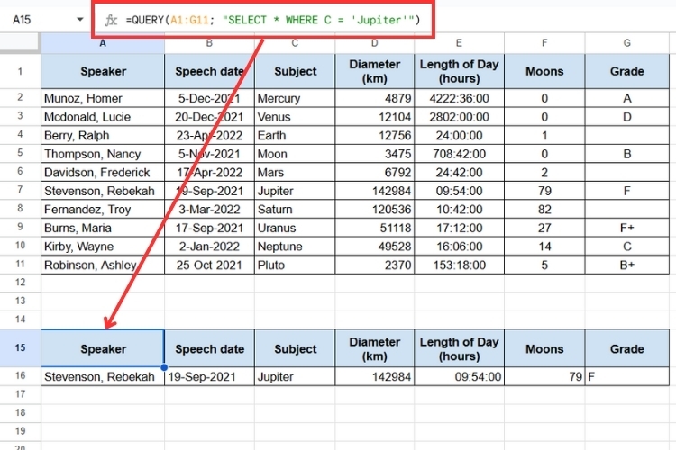Click the Earth subject cell

295,135
